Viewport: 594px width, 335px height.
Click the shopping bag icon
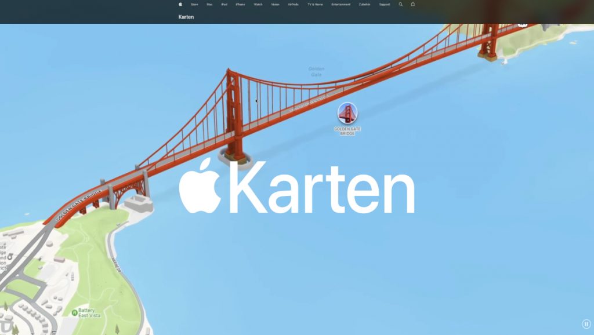(x=412, y=4)
